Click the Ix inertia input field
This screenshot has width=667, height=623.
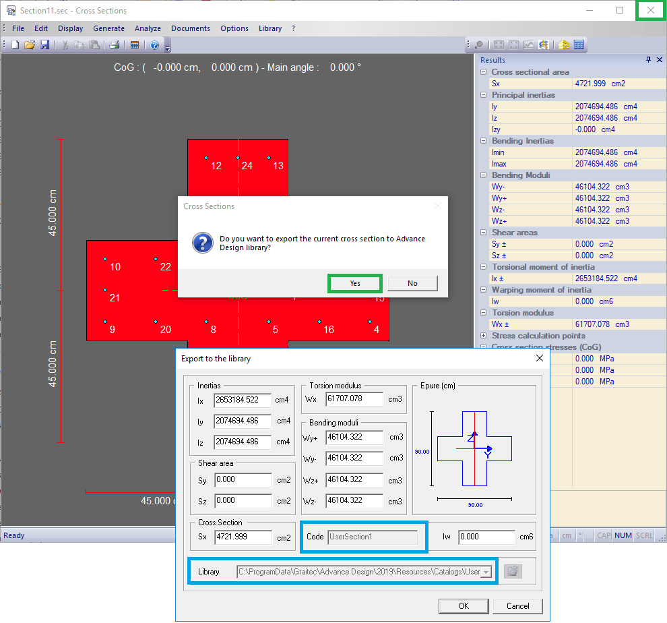point(242,400)
